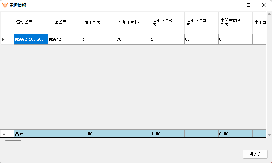
Task: Click the 中間労働者の数 column header
Action: (x=235, y=23)
